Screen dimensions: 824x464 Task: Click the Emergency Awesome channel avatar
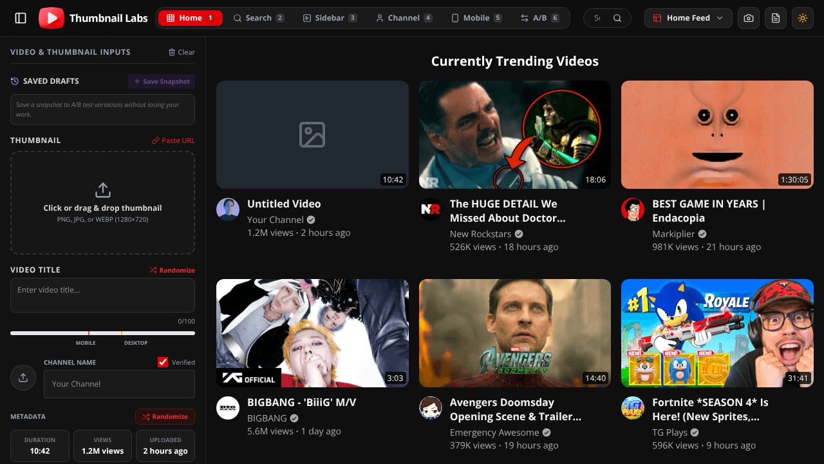431,408
